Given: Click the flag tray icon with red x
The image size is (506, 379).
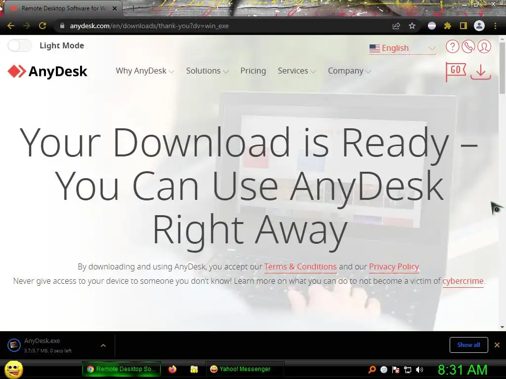Looking at the screenshot, I should tap(396, 370).
